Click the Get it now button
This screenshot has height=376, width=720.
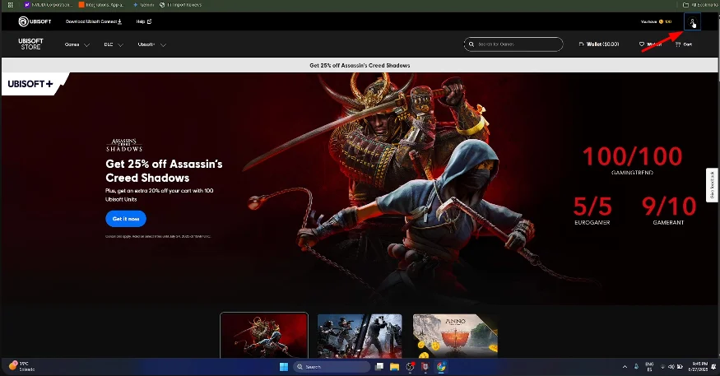[126, 219]
